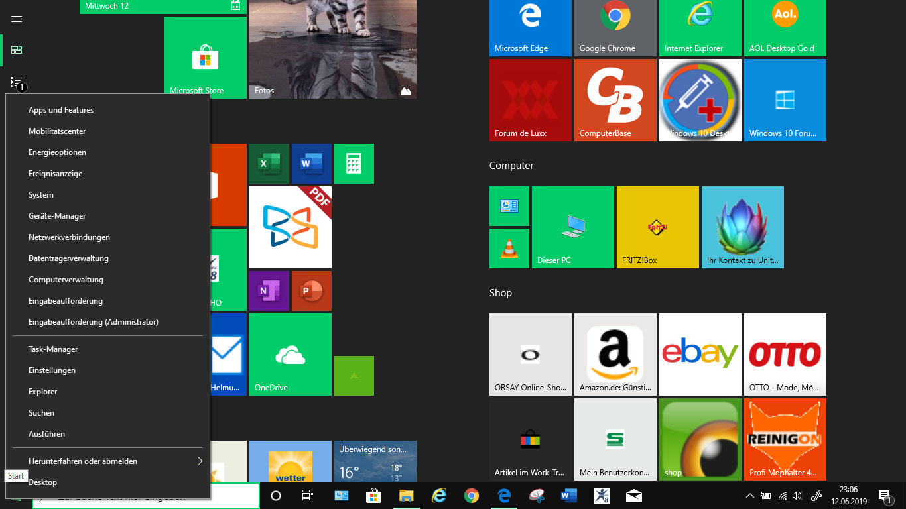The width and height of the screenshot is (906, 509).
Task: Expand the Start menu hamburger button
Action: [17, 19]
